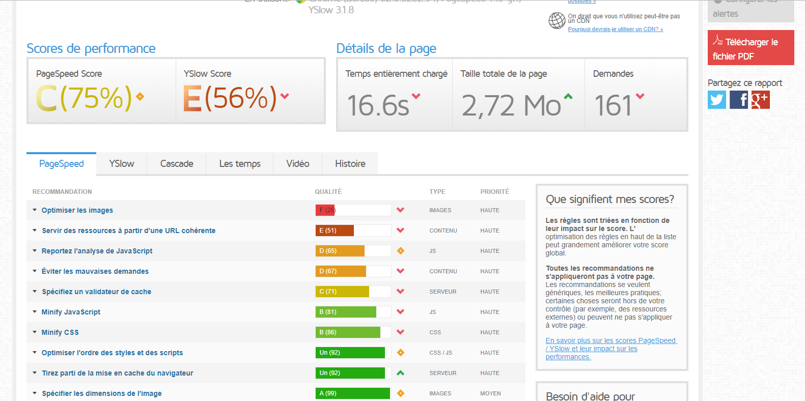The height and width of the screenshot is (401, 805).
Task: Click trend arrow beside Minify CSS score
Action: tap(400, 332)
